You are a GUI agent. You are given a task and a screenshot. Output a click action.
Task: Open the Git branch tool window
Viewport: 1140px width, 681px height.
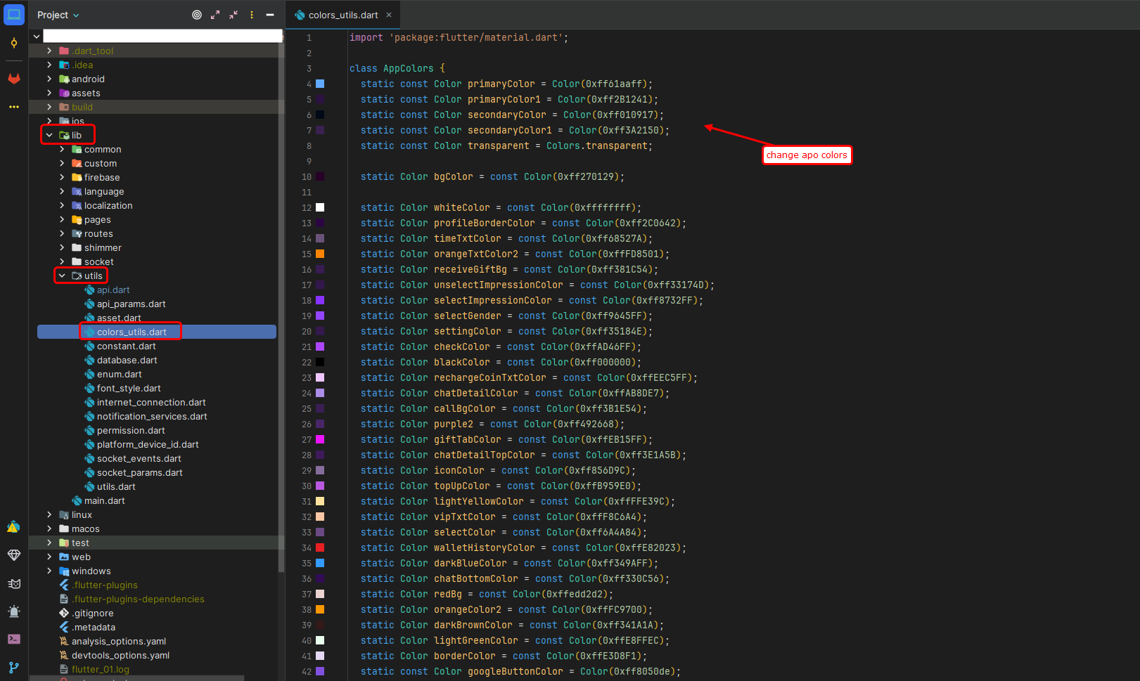point(13,667)
